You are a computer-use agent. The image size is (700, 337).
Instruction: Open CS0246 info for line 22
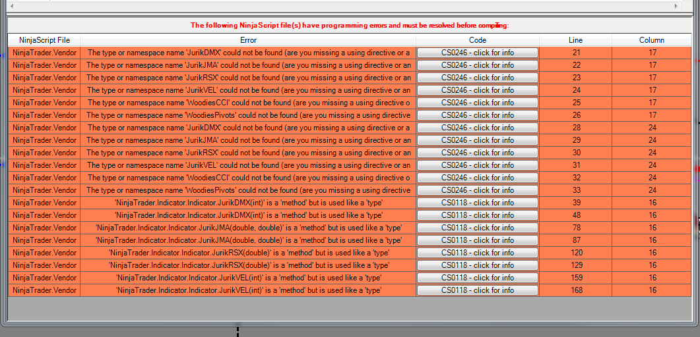(478, 65)
